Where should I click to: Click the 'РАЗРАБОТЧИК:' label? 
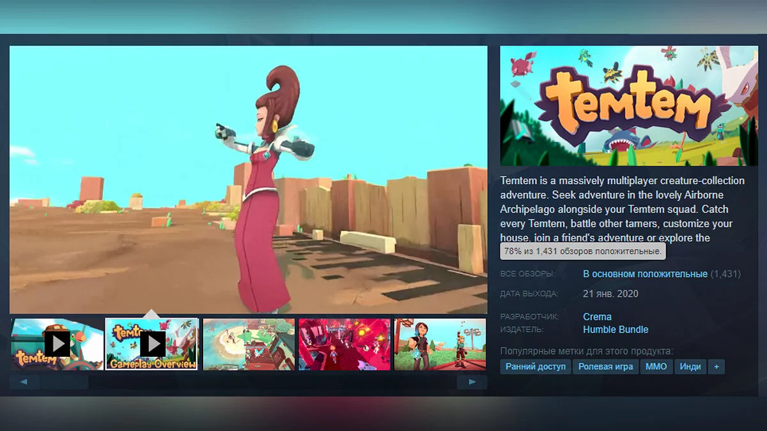tap(529, 317)
